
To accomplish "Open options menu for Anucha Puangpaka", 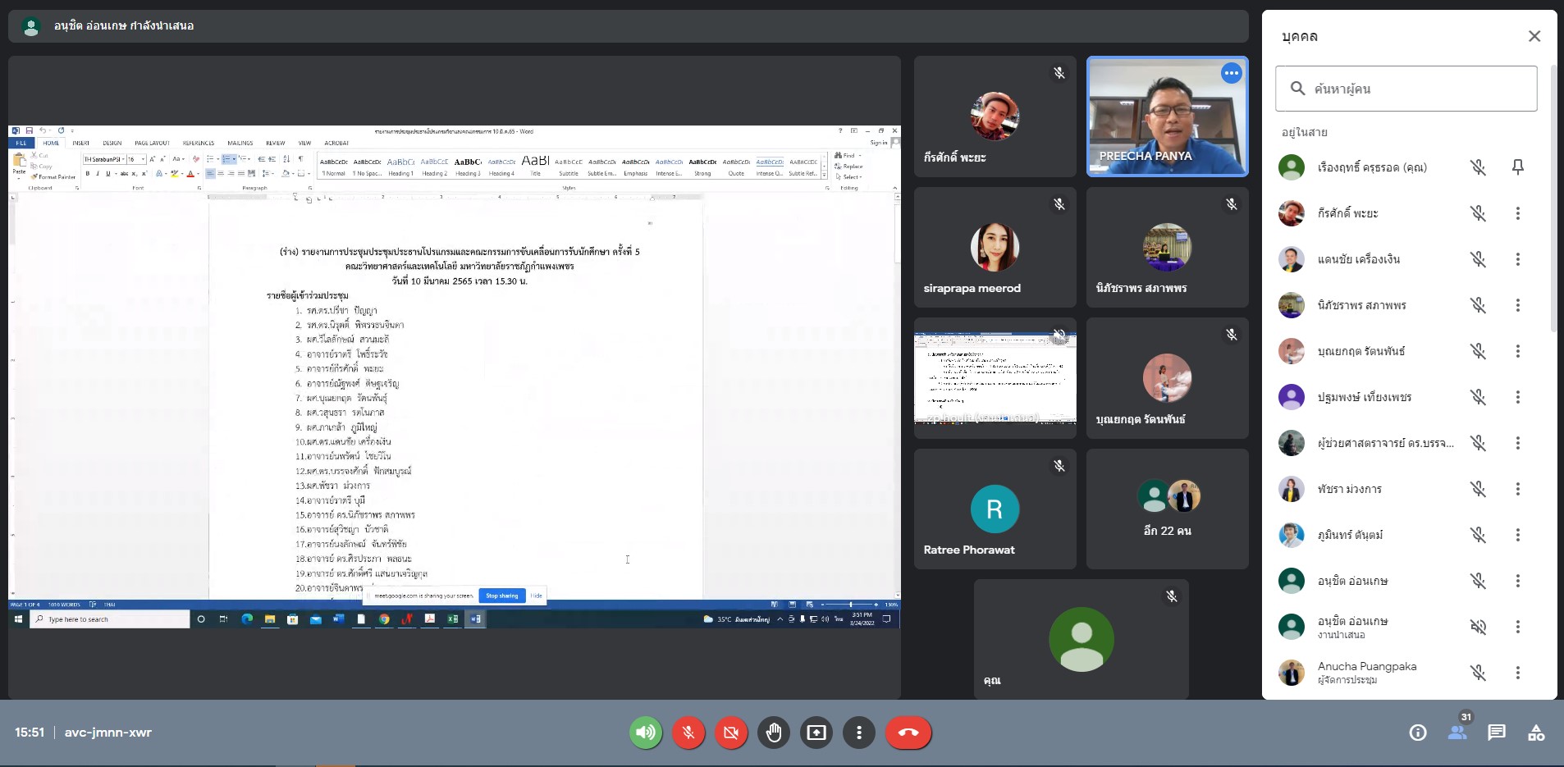I will tap(1517, 673).
